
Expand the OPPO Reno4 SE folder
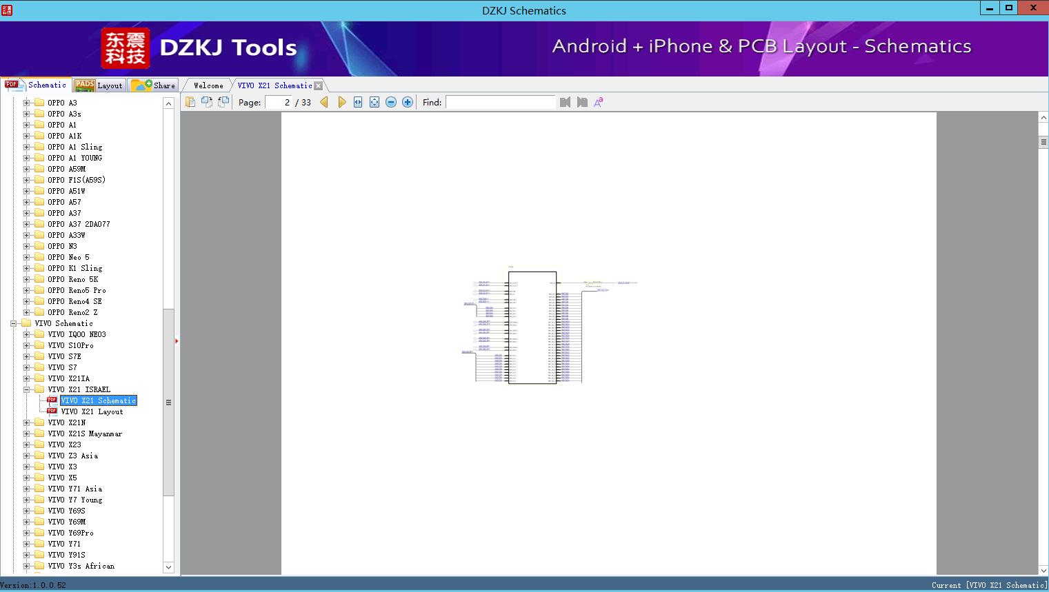[27, 301]
